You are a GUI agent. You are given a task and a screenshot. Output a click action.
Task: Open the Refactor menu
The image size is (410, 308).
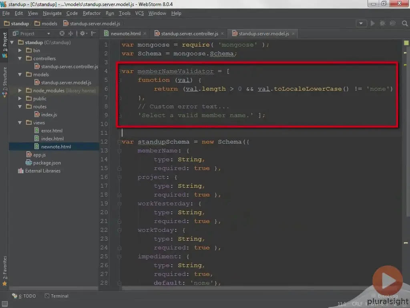92,13
